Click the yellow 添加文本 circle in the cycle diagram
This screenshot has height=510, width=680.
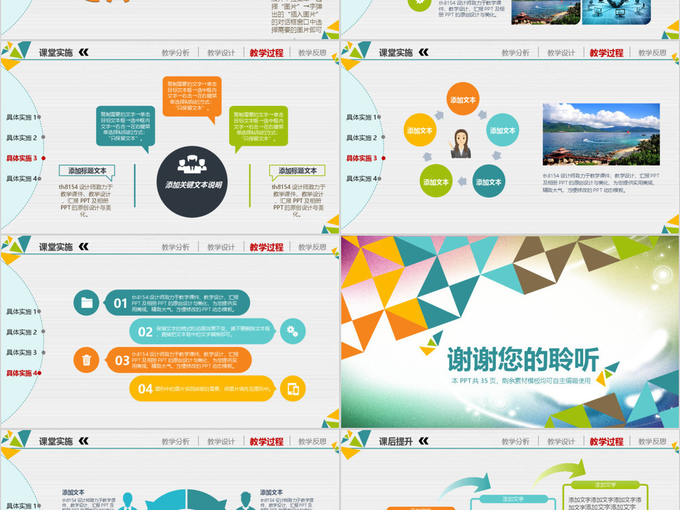click(420, 130)
